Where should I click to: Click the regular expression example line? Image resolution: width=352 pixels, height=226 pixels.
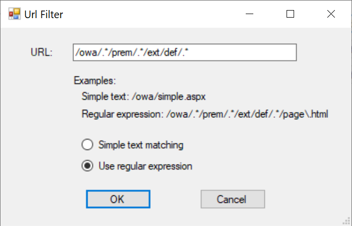point(204,114)
